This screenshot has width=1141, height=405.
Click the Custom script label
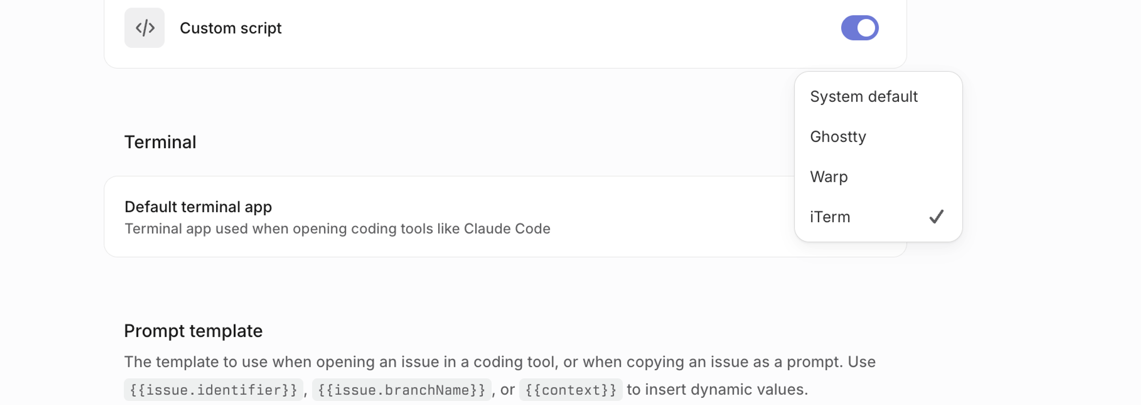pos(231,28)
